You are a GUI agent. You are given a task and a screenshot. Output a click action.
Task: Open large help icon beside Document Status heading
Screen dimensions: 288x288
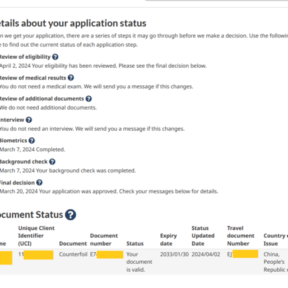coord(71,215)
